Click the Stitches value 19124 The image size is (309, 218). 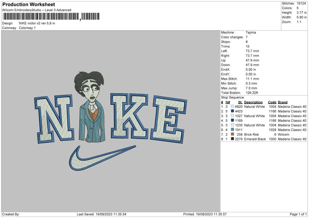(301, 4)
